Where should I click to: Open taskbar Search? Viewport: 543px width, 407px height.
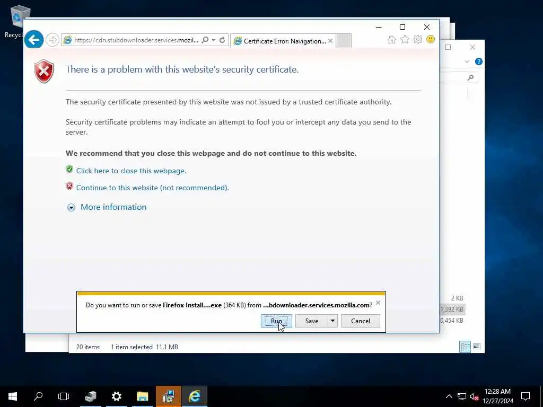click(38, 396)
